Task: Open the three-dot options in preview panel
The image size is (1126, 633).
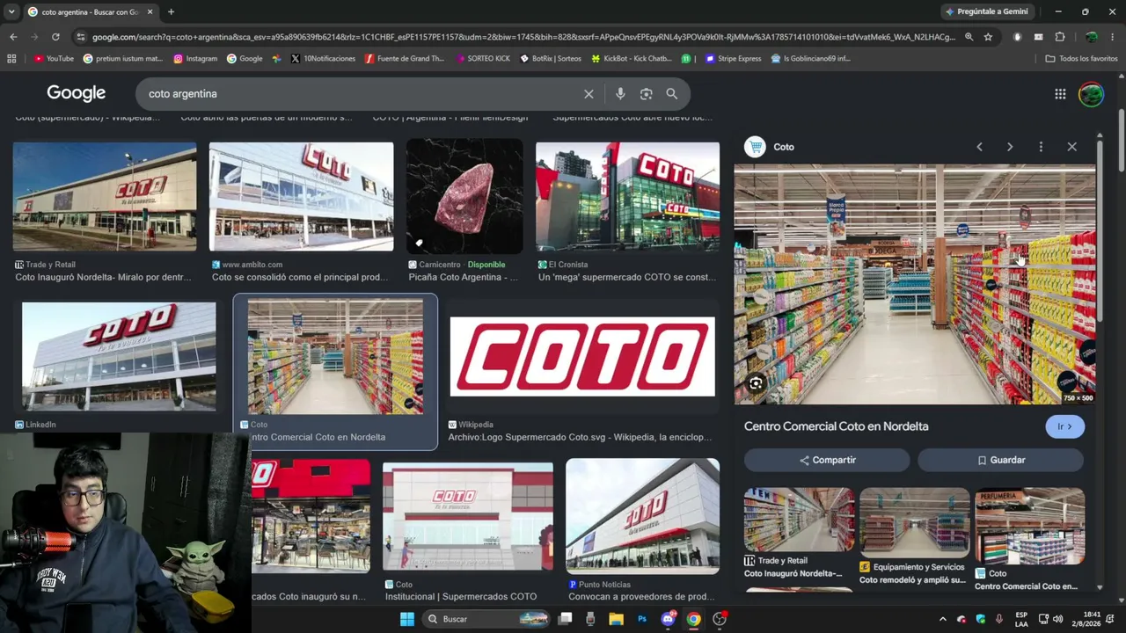Action: (1041, 147)
